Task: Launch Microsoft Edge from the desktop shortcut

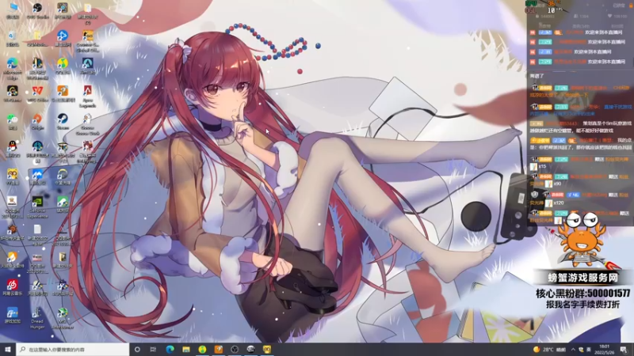Action: (12, 67)
